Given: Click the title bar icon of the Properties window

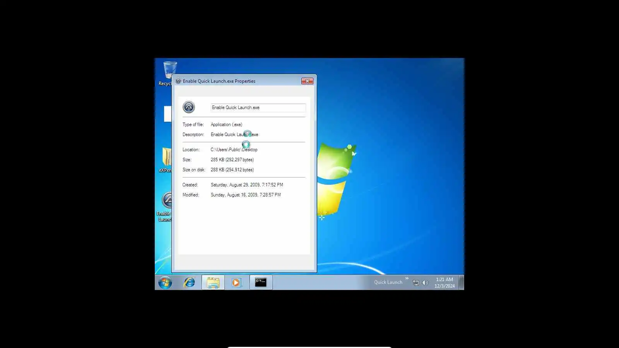Looking at the screenshot, I should 178,81.
